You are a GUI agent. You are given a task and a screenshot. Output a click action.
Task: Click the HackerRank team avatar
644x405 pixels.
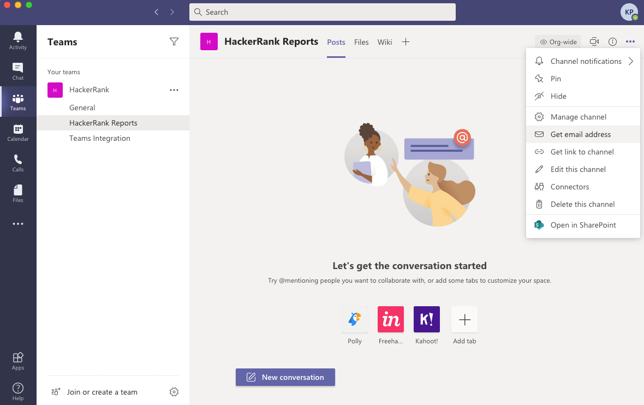[x=55, y=90]
